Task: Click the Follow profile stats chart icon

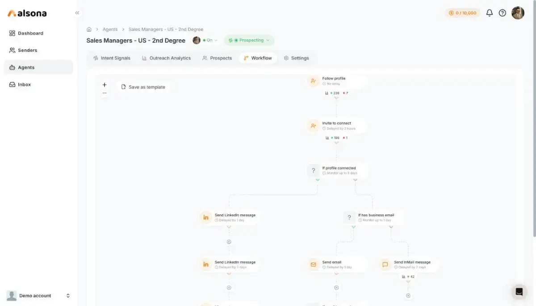Action: click(x=327, y=93)
